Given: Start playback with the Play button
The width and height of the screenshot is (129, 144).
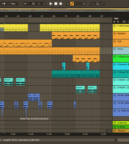Looking at the screenshot, I should (x=51, y=4).
